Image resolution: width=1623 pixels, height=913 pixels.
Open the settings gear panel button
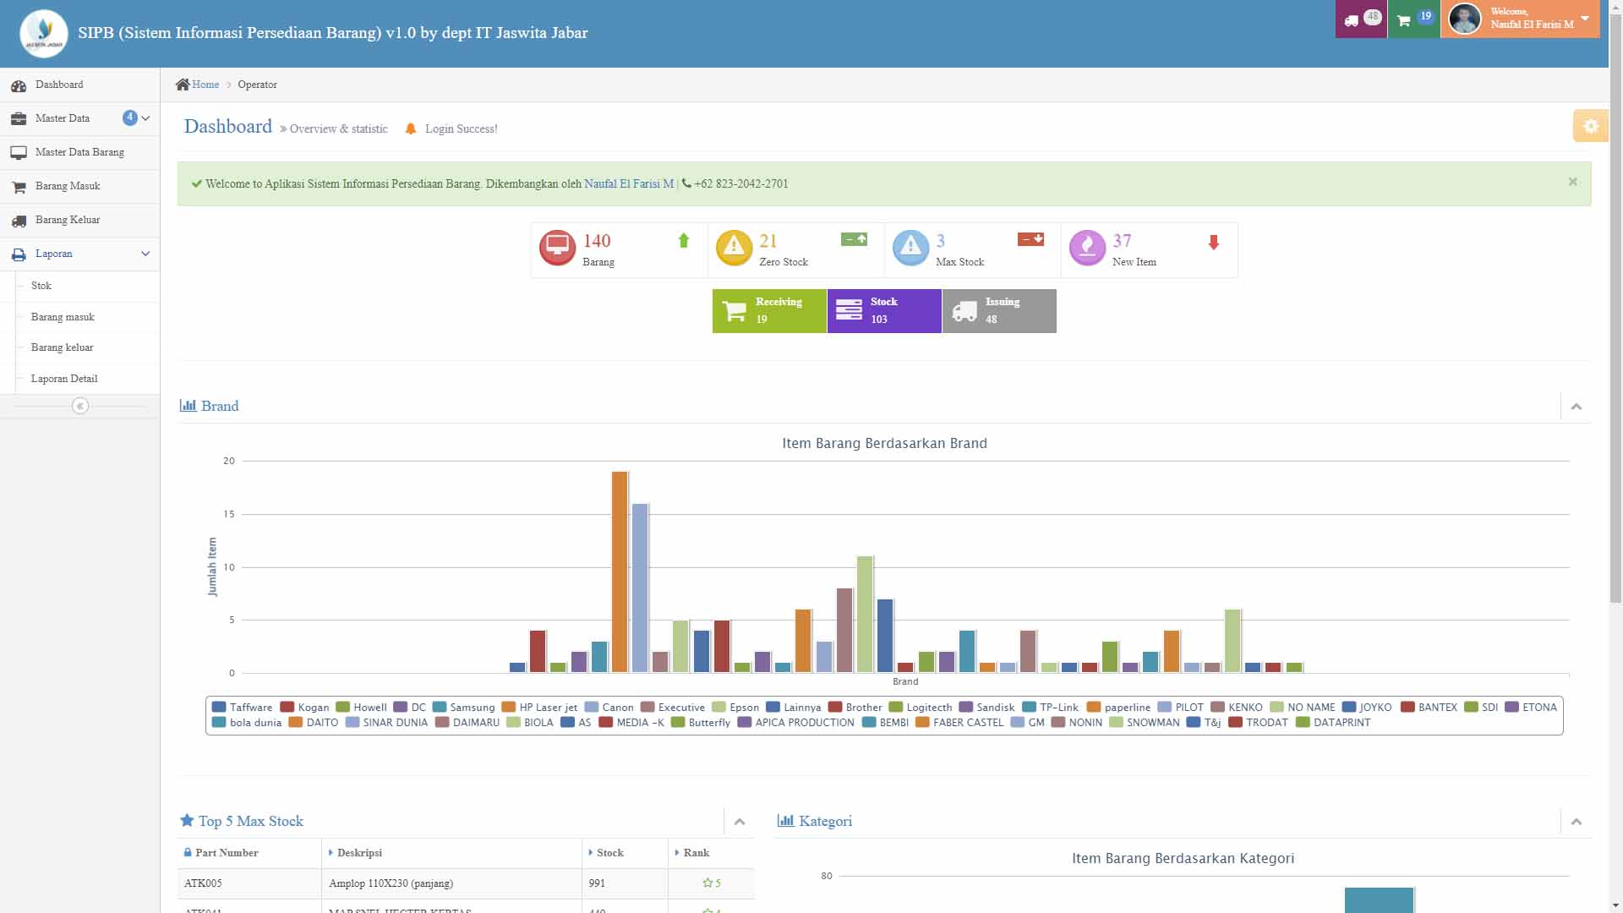1590,126
